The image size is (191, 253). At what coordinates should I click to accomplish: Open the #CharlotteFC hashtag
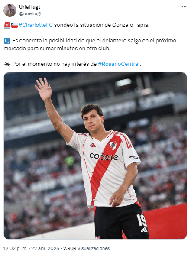(x=36, y=25)
